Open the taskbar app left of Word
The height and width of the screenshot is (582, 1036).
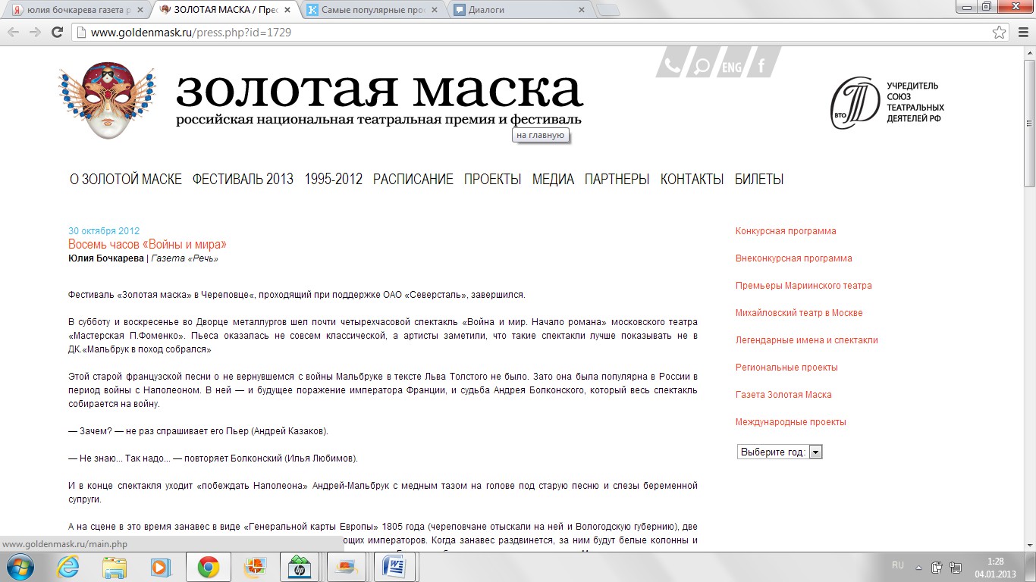click(347, 567)
